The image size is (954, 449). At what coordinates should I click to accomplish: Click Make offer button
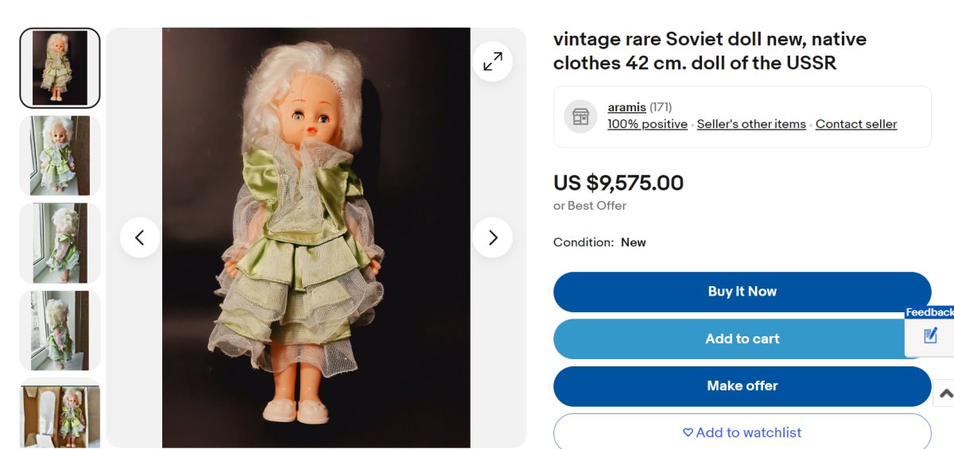coord(742,386)
